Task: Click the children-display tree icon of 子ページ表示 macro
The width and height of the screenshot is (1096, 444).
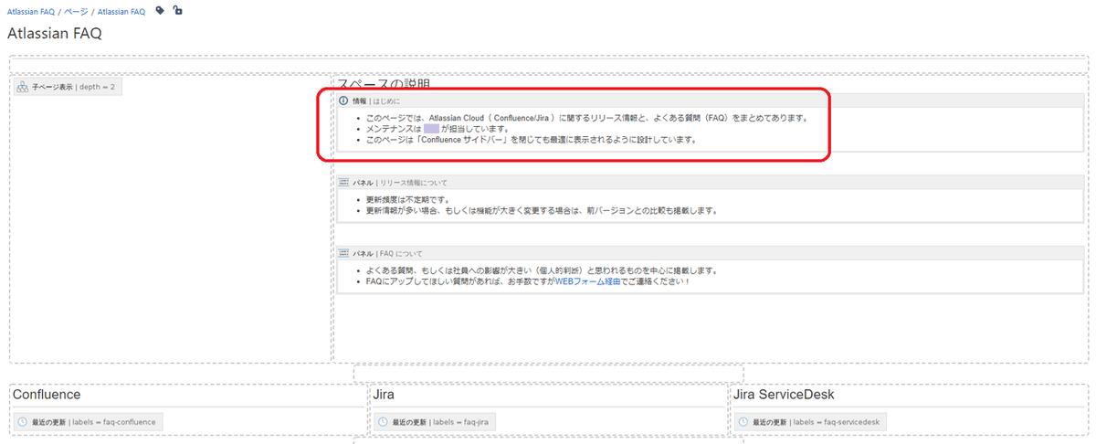Action: [23, 87]
